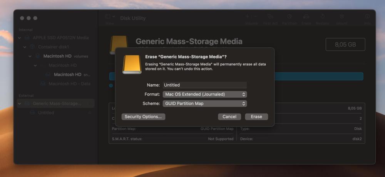
Task: Select APPLE SSD AP0512N Media in the sidebar
Action: (x=61, y=38)
